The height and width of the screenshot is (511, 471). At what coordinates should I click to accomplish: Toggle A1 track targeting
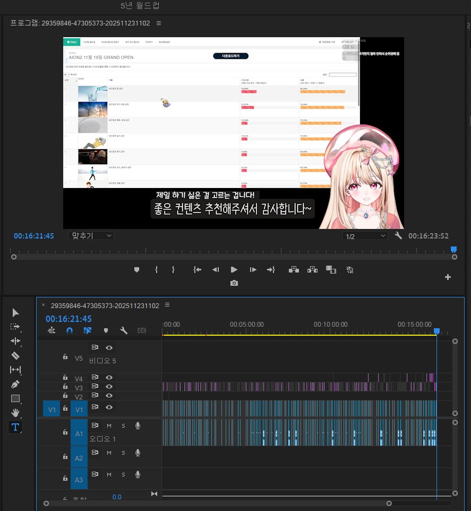(x=79, y=433)
